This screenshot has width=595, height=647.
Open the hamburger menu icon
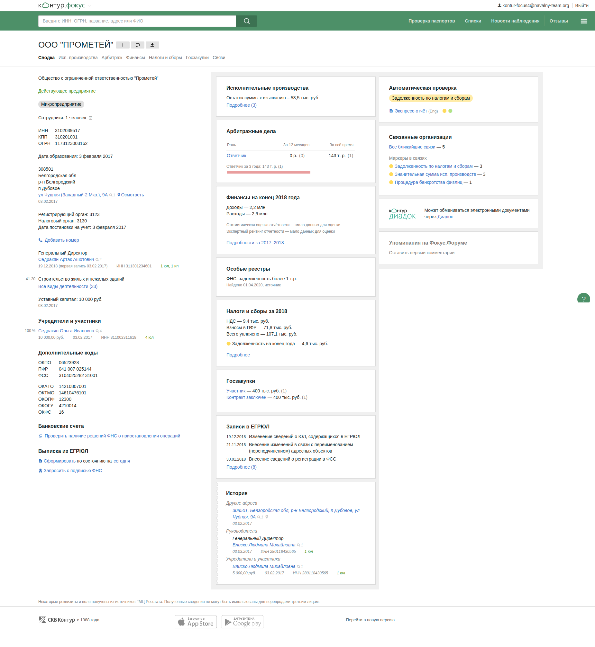pos(583,21)
